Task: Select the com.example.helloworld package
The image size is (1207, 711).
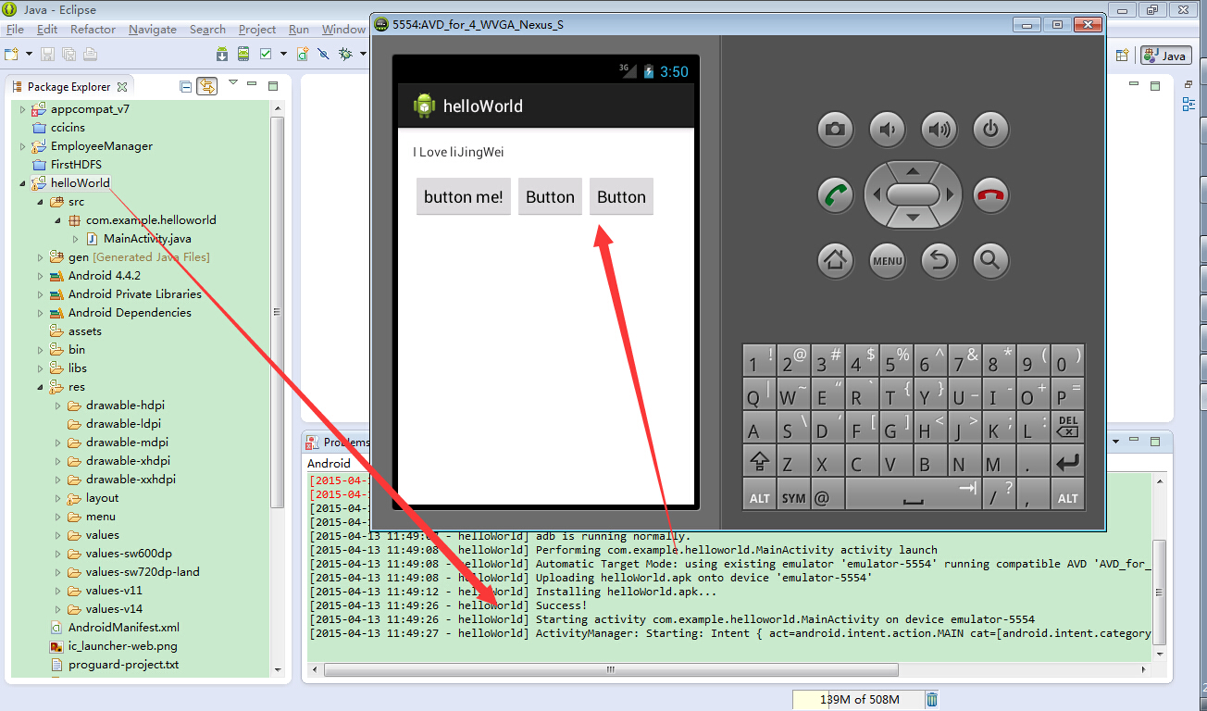Action: click(x=151, y=219)
